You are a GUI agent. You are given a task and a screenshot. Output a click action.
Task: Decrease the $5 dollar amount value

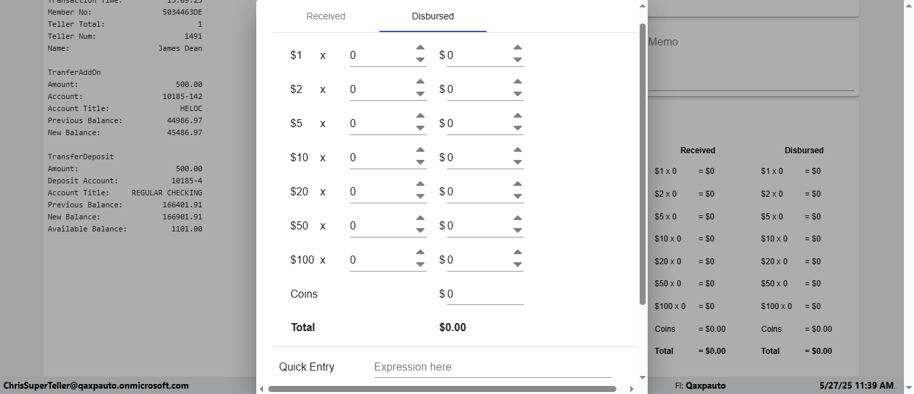point(517,128)
